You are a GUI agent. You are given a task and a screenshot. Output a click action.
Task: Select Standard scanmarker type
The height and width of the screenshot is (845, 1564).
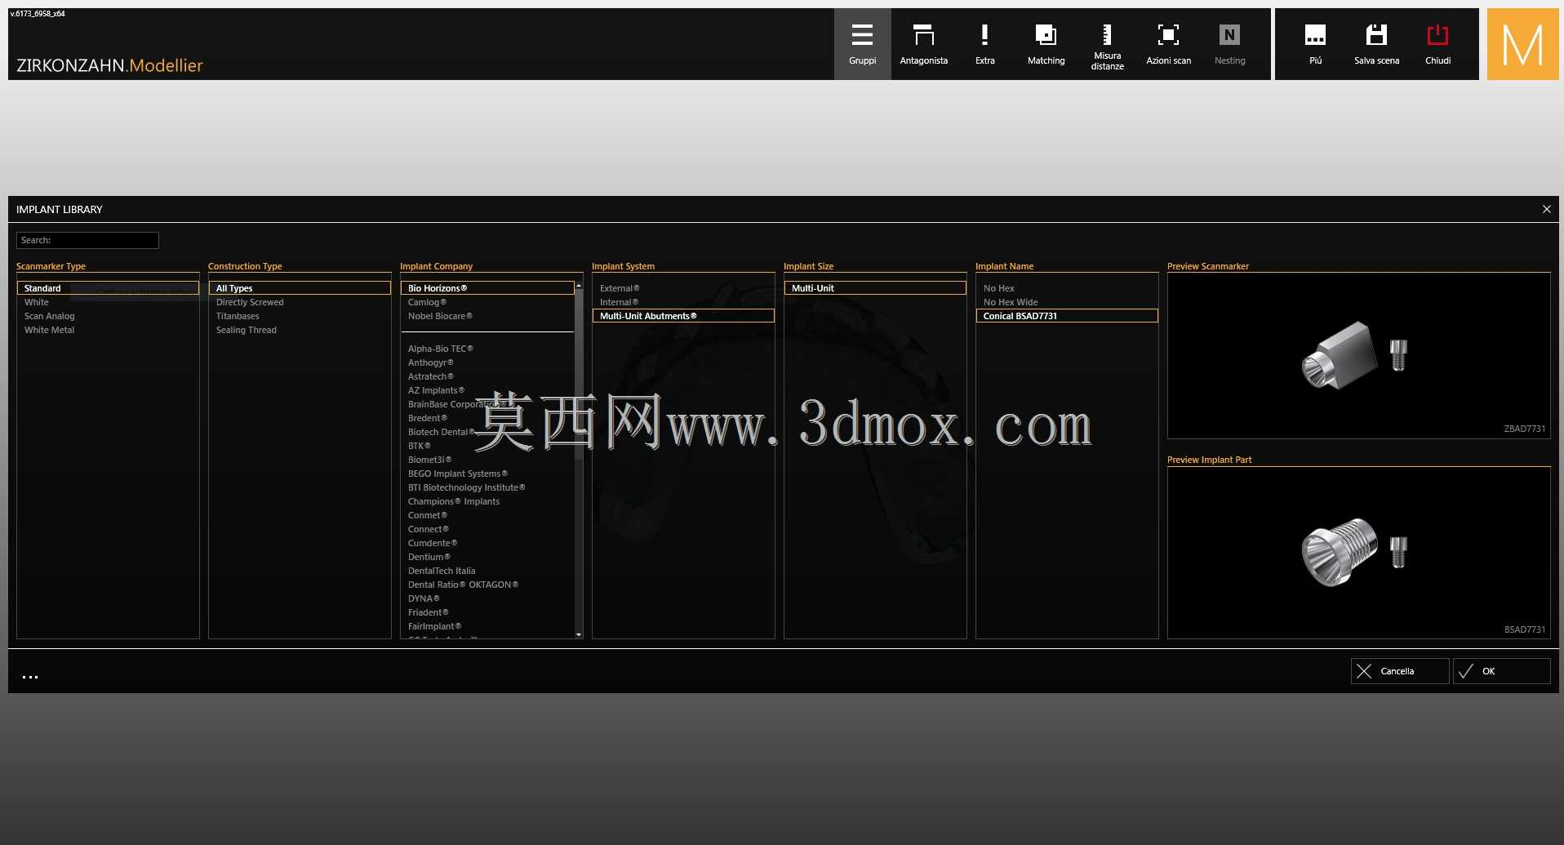[108, 288]
